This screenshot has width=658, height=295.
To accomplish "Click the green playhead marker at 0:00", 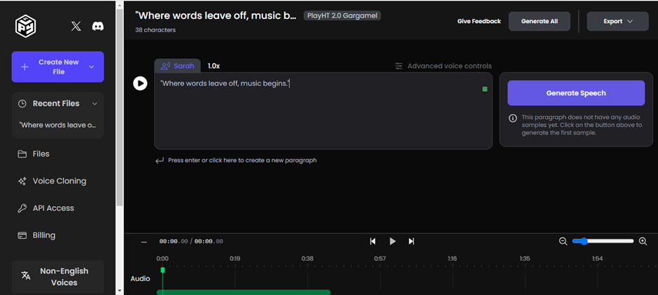I will (x=162, y=270).
